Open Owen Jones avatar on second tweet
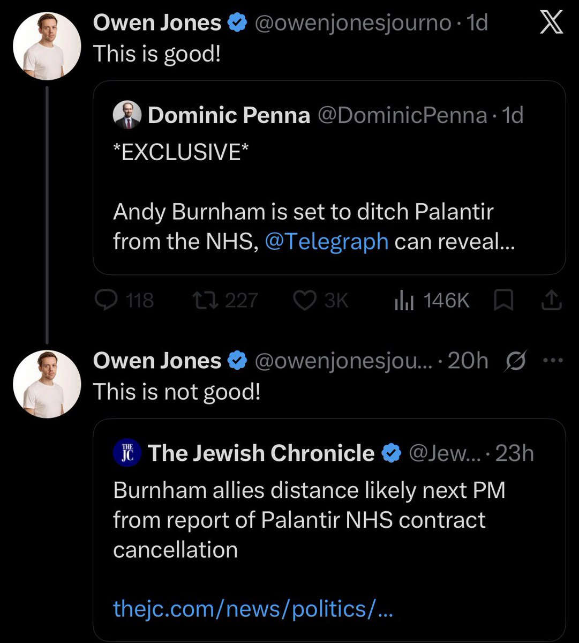This screenshot has width=579, height=643. point(47,384)
